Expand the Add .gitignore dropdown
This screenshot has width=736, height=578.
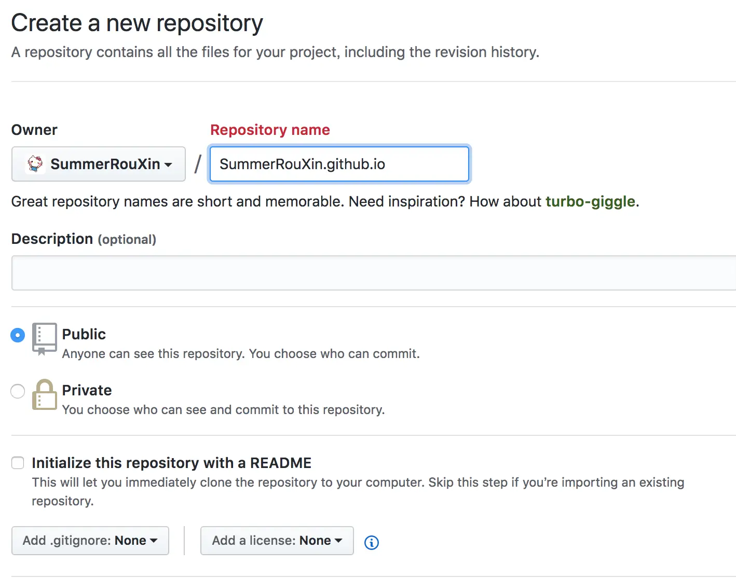(90, 541)
